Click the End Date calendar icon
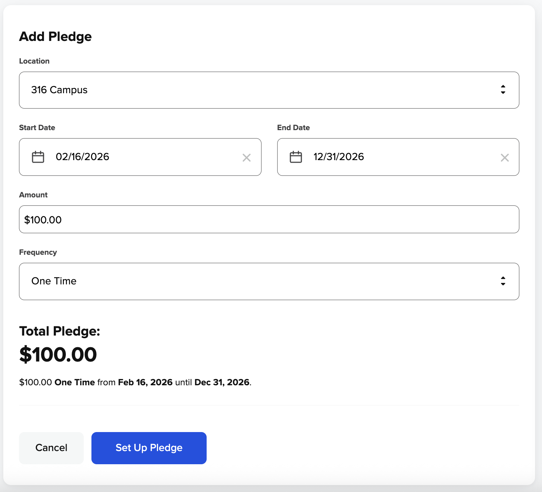This screenshot has height=492, width=542. tap(296, 157)
